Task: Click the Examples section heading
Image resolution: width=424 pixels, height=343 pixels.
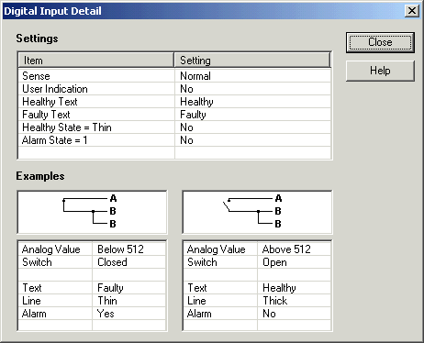Action: click(40, 176)
